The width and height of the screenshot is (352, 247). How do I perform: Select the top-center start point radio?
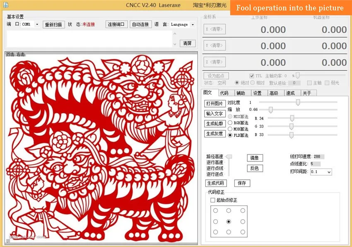[x=229, y=210]
